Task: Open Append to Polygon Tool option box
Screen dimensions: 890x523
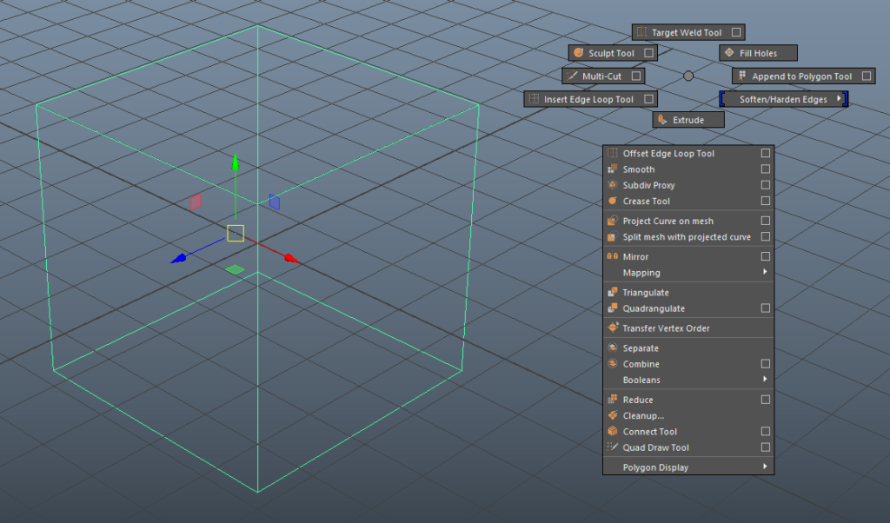Action: (867, 76)
